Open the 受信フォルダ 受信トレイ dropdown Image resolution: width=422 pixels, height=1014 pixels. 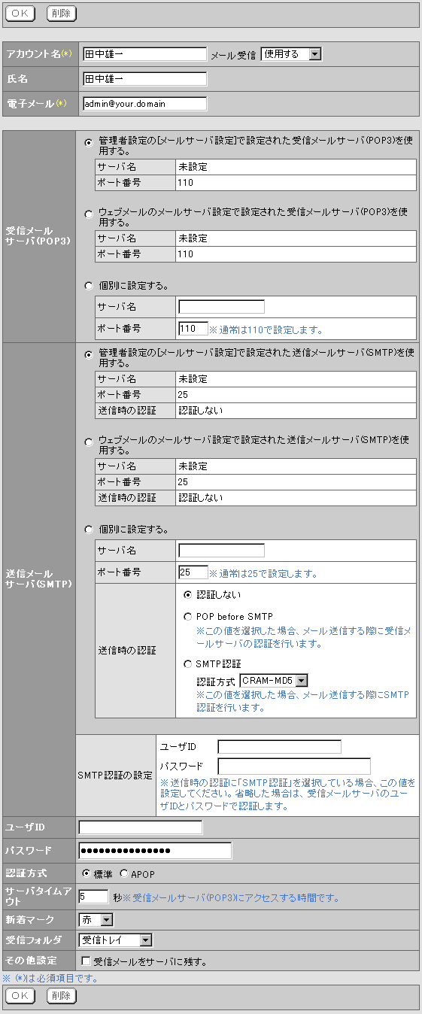tap(115, 940)
